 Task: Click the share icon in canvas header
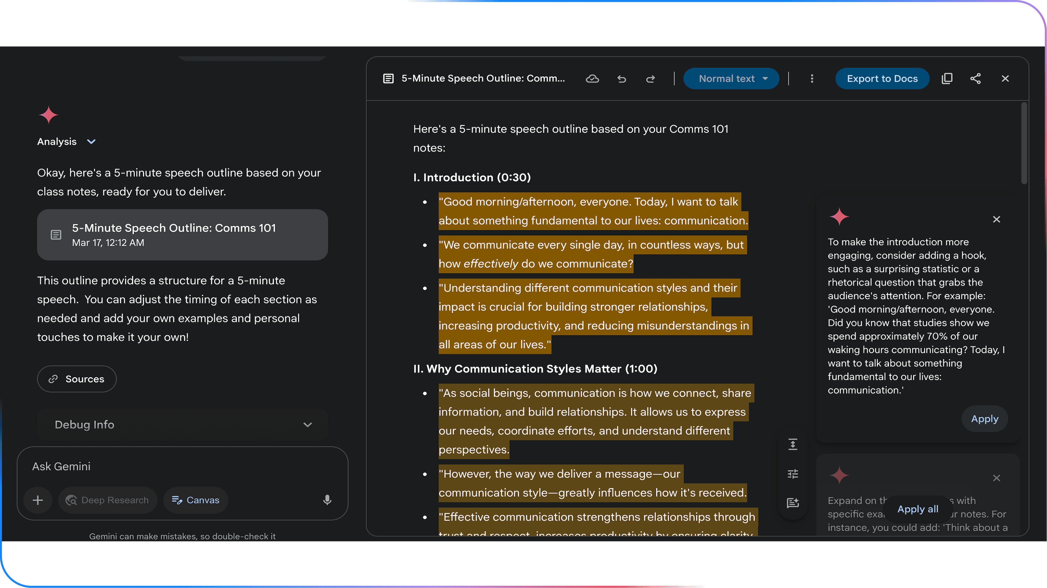click(x=976, y=79)
